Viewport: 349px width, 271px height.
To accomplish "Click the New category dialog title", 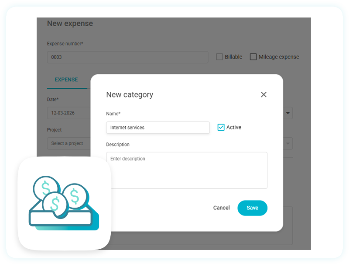I will (x=130, y=94).
